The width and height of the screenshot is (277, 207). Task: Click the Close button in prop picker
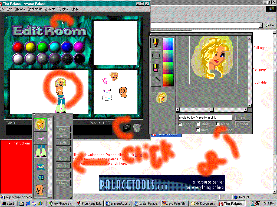click(63, 183)
